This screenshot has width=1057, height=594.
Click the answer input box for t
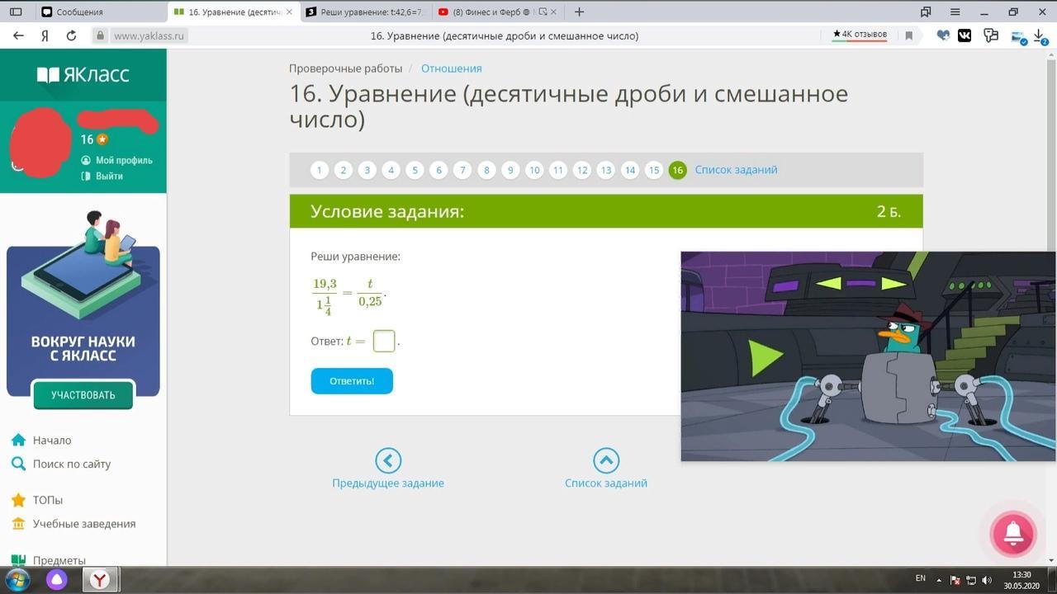pos(384,341)
